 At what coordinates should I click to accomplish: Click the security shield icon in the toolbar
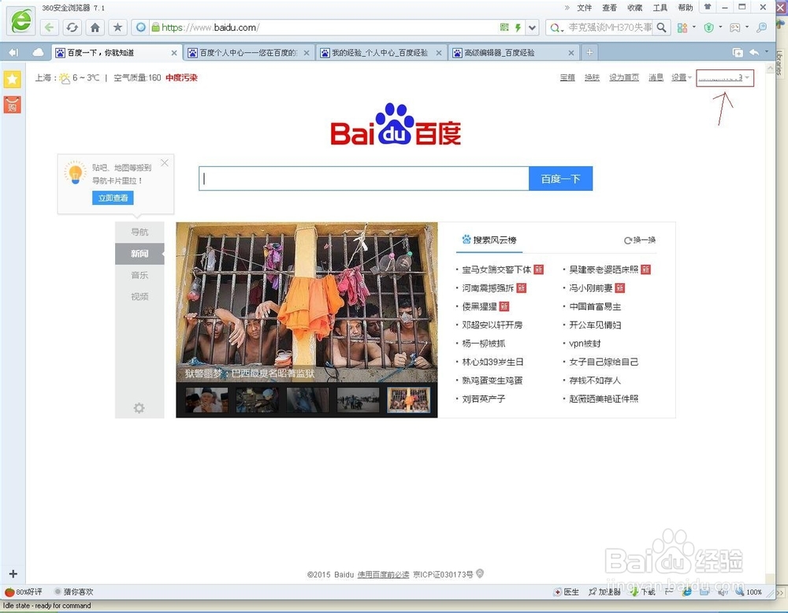pyautogui.click(x=708, y=28)
